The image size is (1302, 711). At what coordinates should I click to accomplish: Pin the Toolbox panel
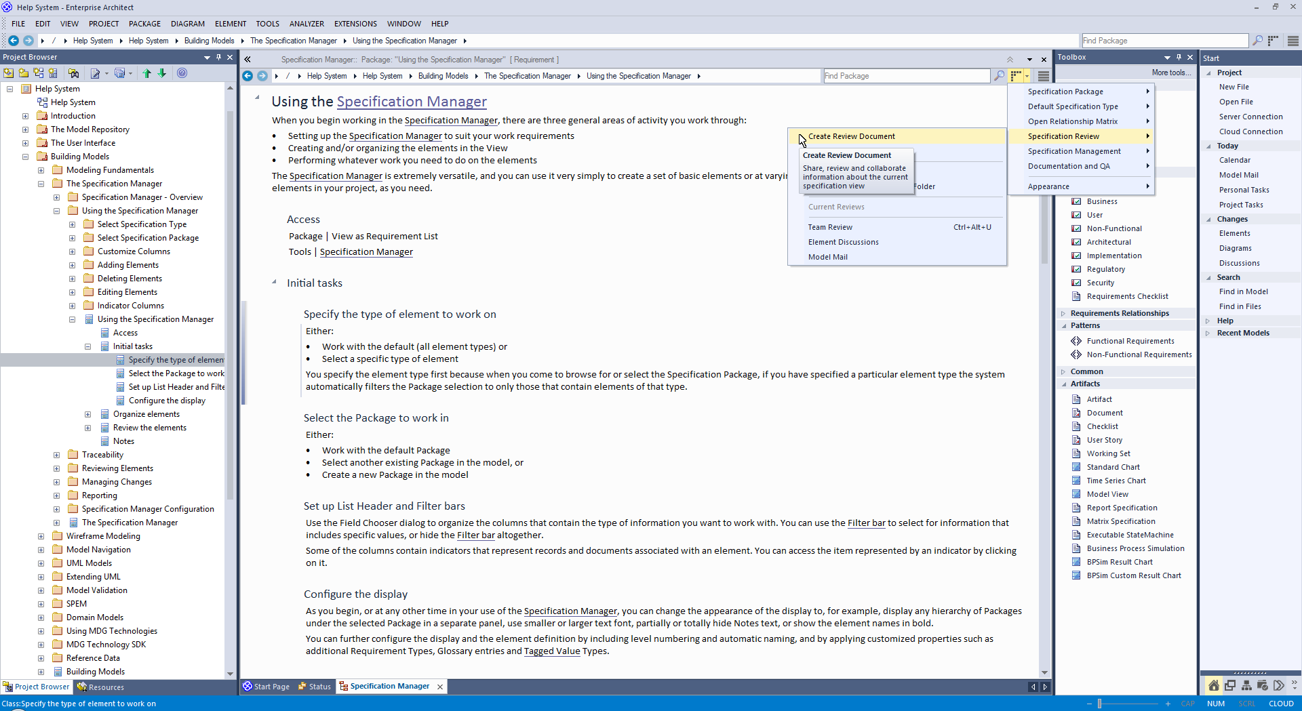point(1179,58)
